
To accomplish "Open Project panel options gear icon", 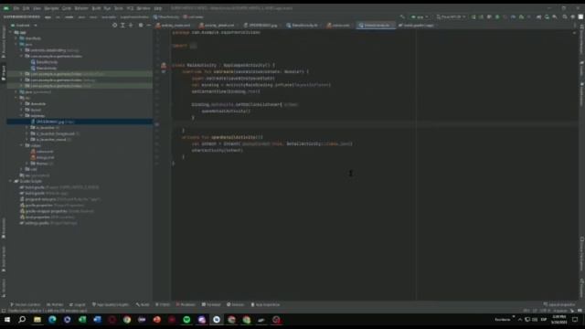I will (x=141, y=26).
